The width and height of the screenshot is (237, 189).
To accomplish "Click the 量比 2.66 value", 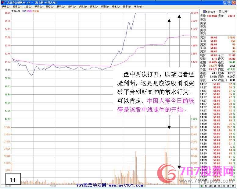I will click(x=233, y=66).
